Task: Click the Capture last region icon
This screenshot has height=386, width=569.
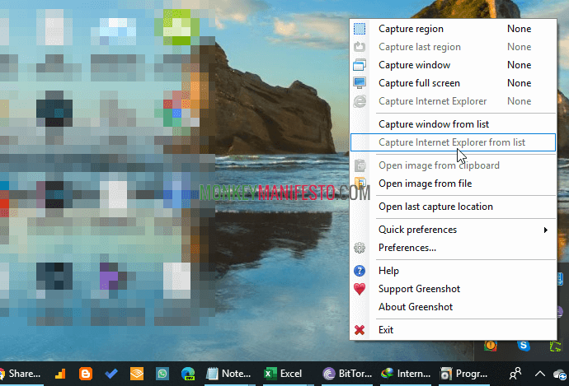Action: (x=360, y=47)
